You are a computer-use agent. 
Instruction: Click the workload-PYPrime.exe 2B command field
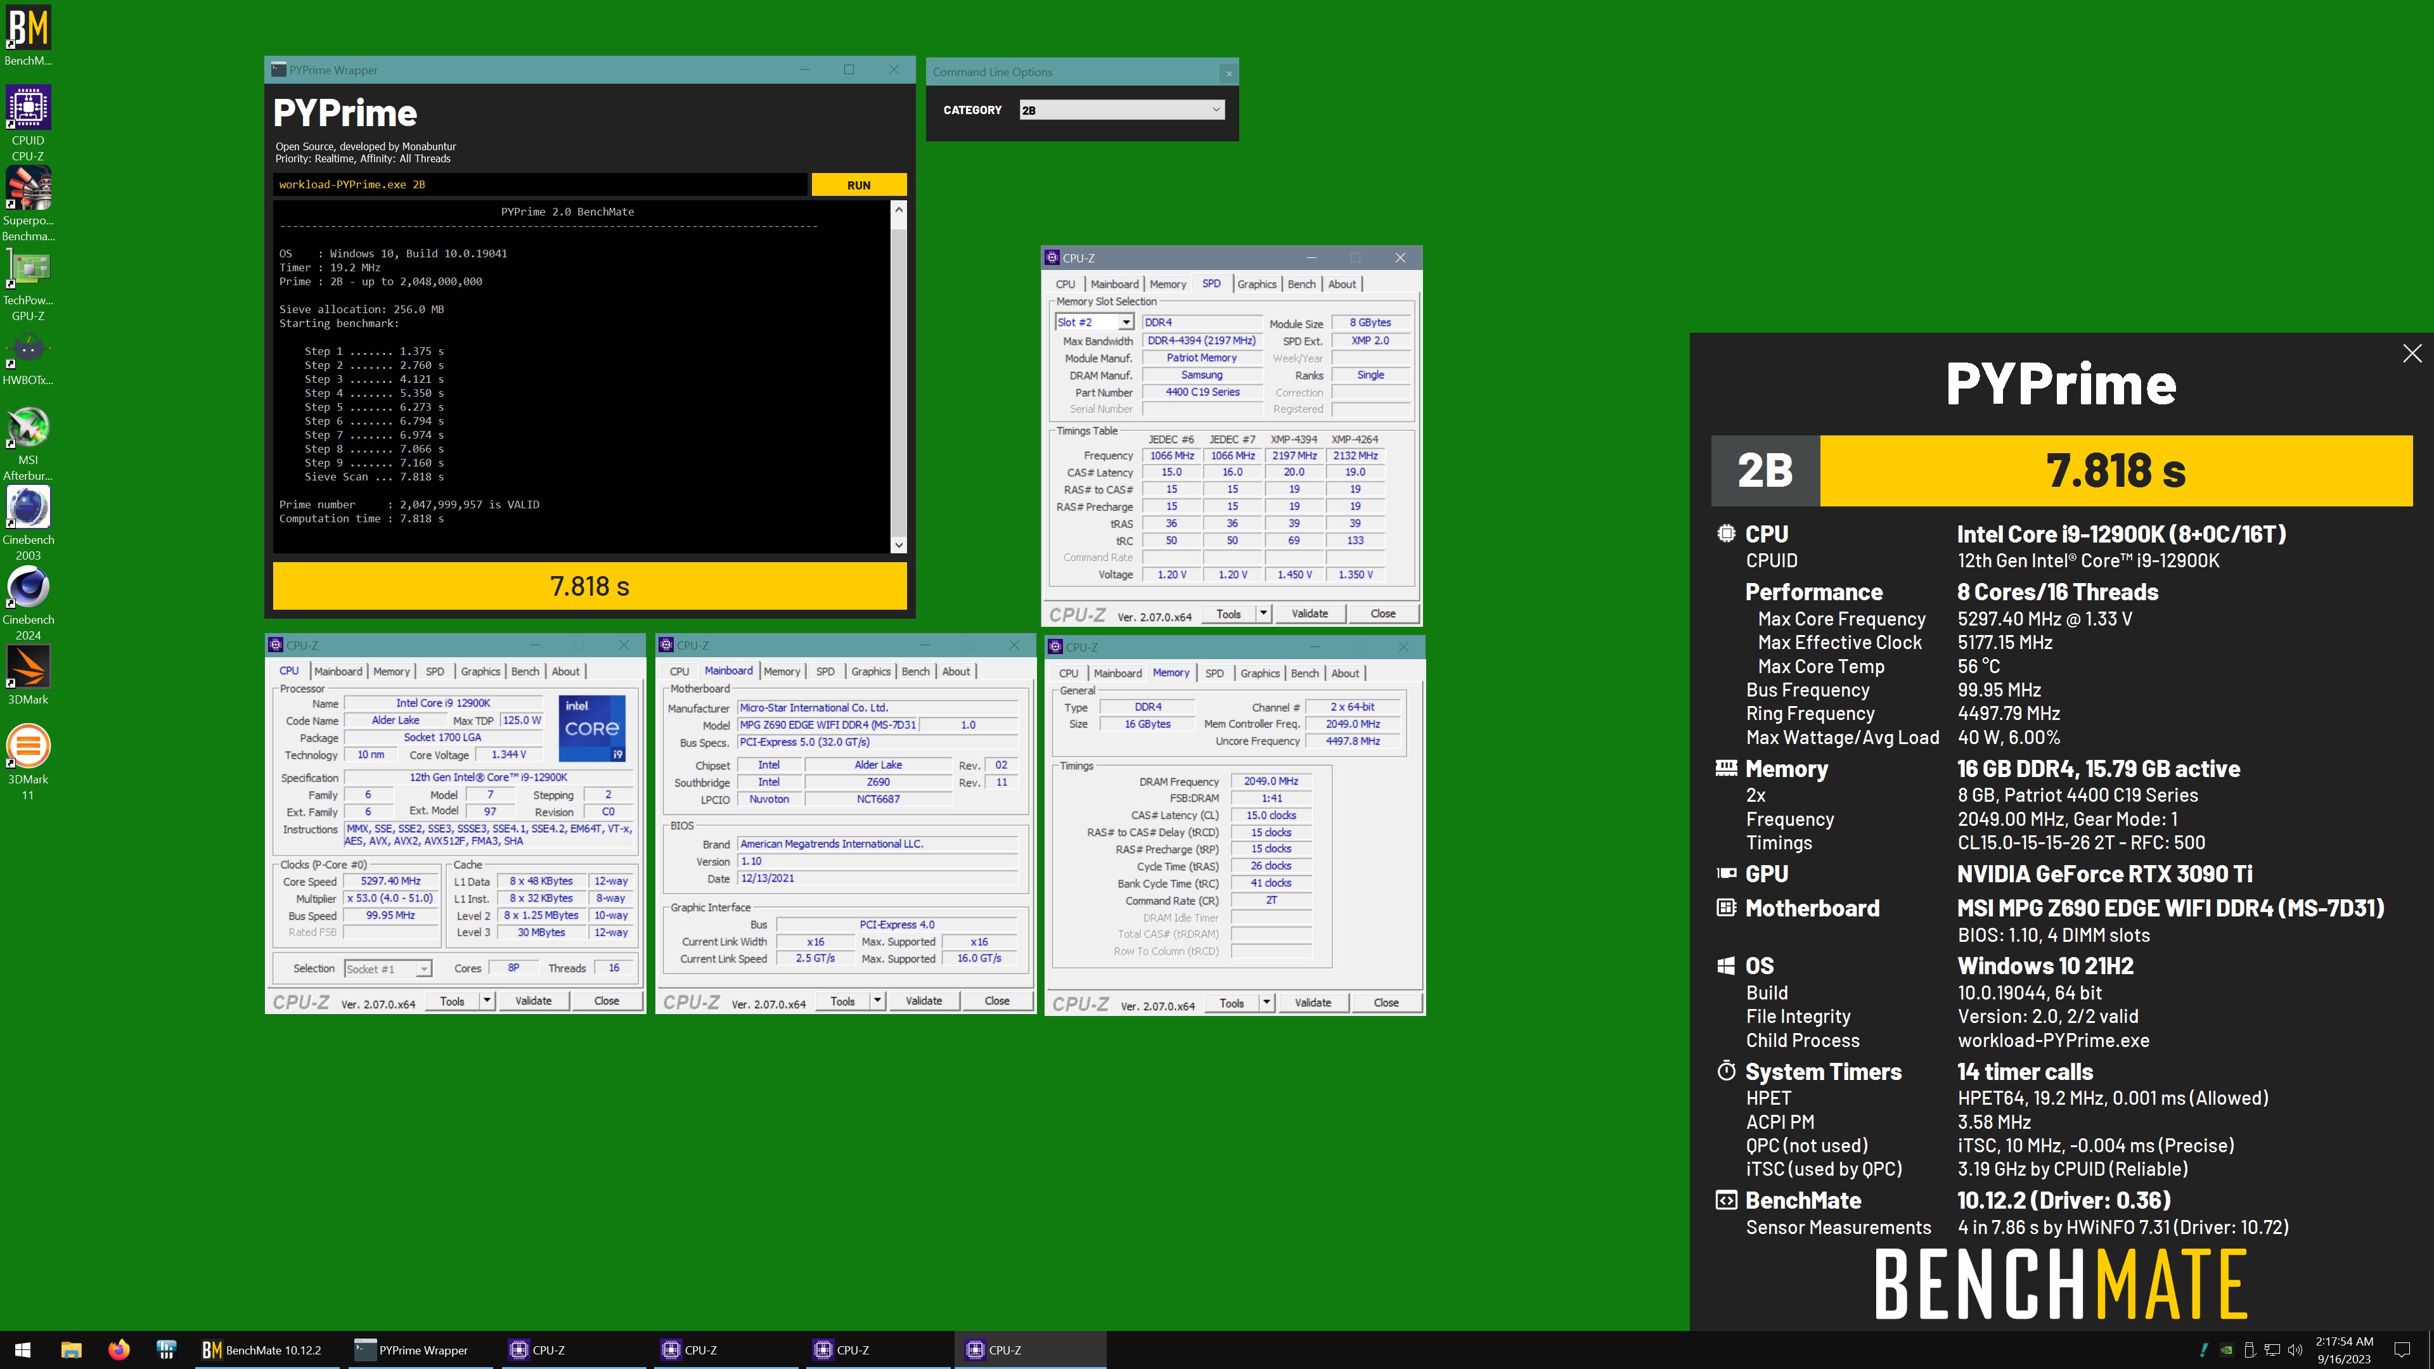pos(541,185)
